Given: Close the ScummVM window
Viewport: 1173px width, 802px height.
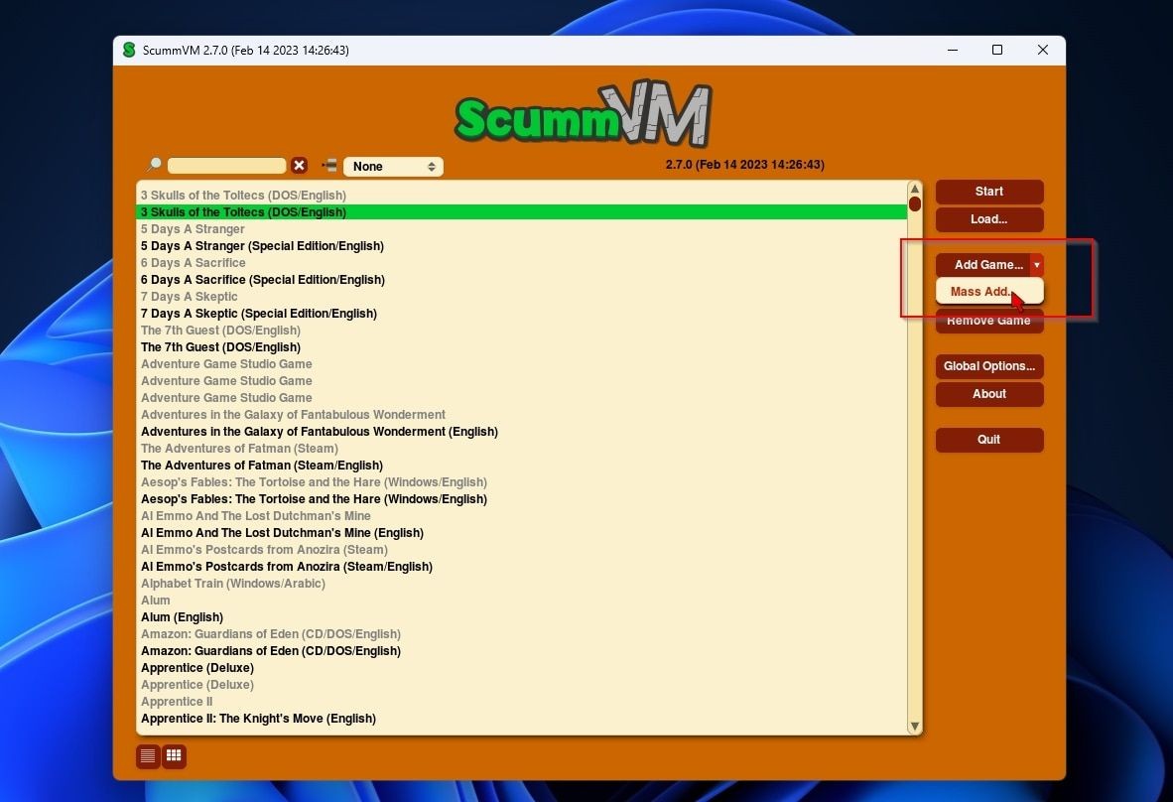Looking at the screenshot, I should pyautogui.click(x=1043, y=50).
